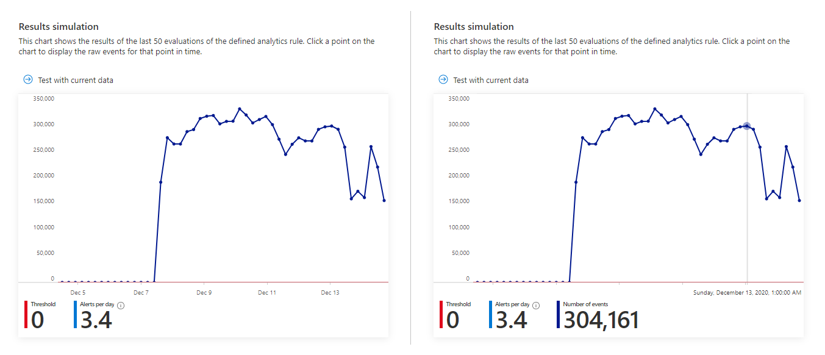
Task: Click the timestamp "Sunday, December 13, 2020, 1:00:00 AM"
Action: pos(747,292)
